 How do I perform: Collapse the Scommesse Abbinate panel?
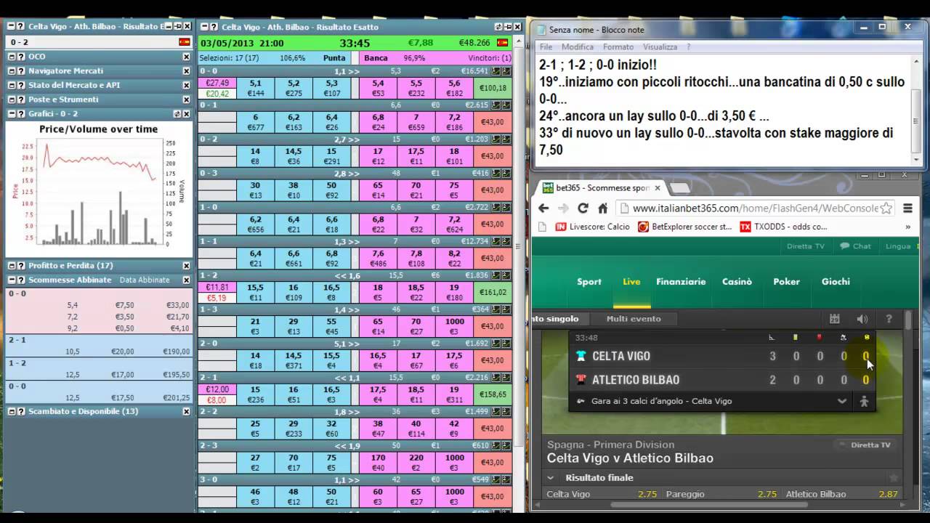click(12, 280)
